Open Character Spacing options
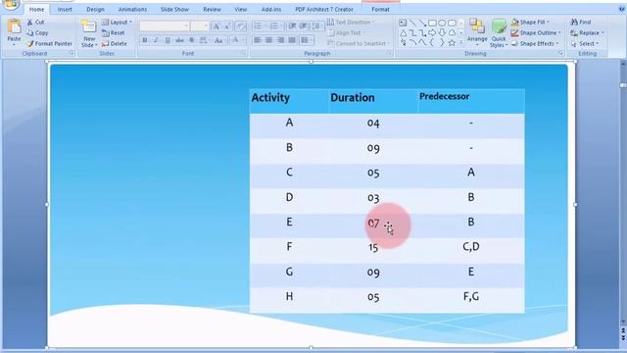Viewport: 627px width, 353px height. tap(204, 40)
